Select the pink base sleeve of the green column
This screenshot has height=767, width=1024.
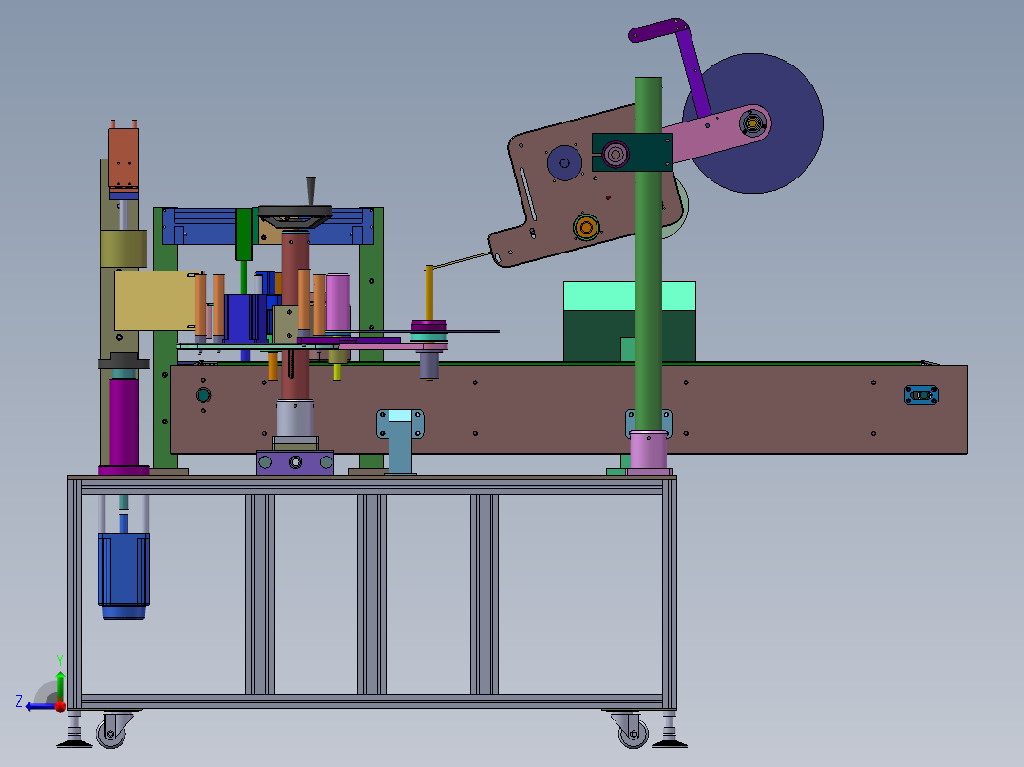coord(648,450)
